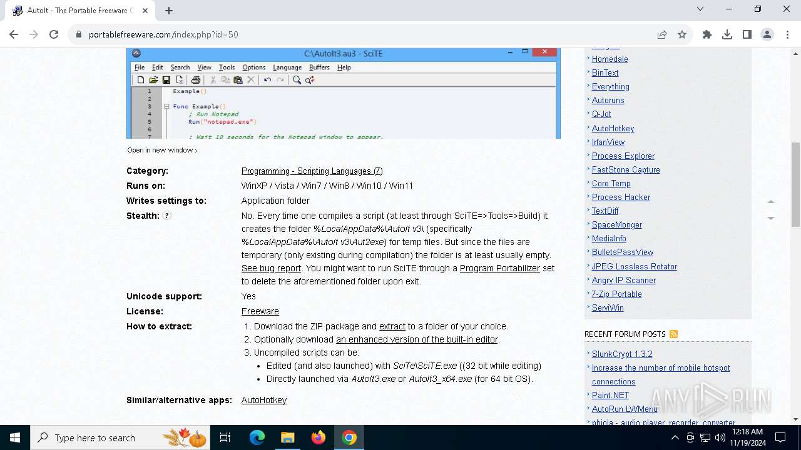
Task: Open the AutoHotkey alternative app link
Action: 264,400
